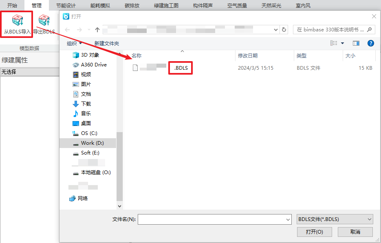Select 网络 in the navigation pane

pos(83,199)
